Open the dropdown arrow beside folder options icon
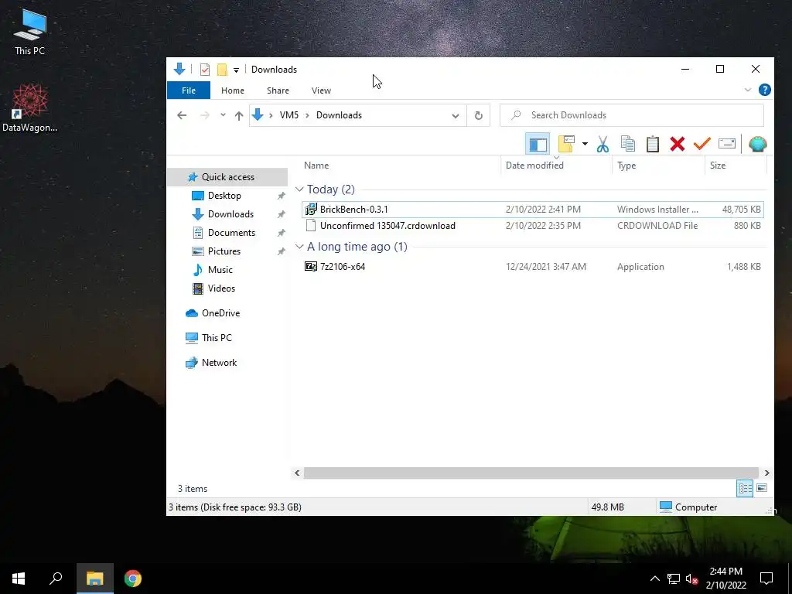Viewport: 792px width, 594px height. (585, 144)
